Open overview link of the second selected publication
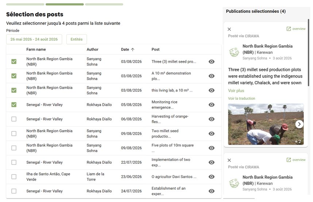The width and height of the screenshot is (313, 202). 296,160
